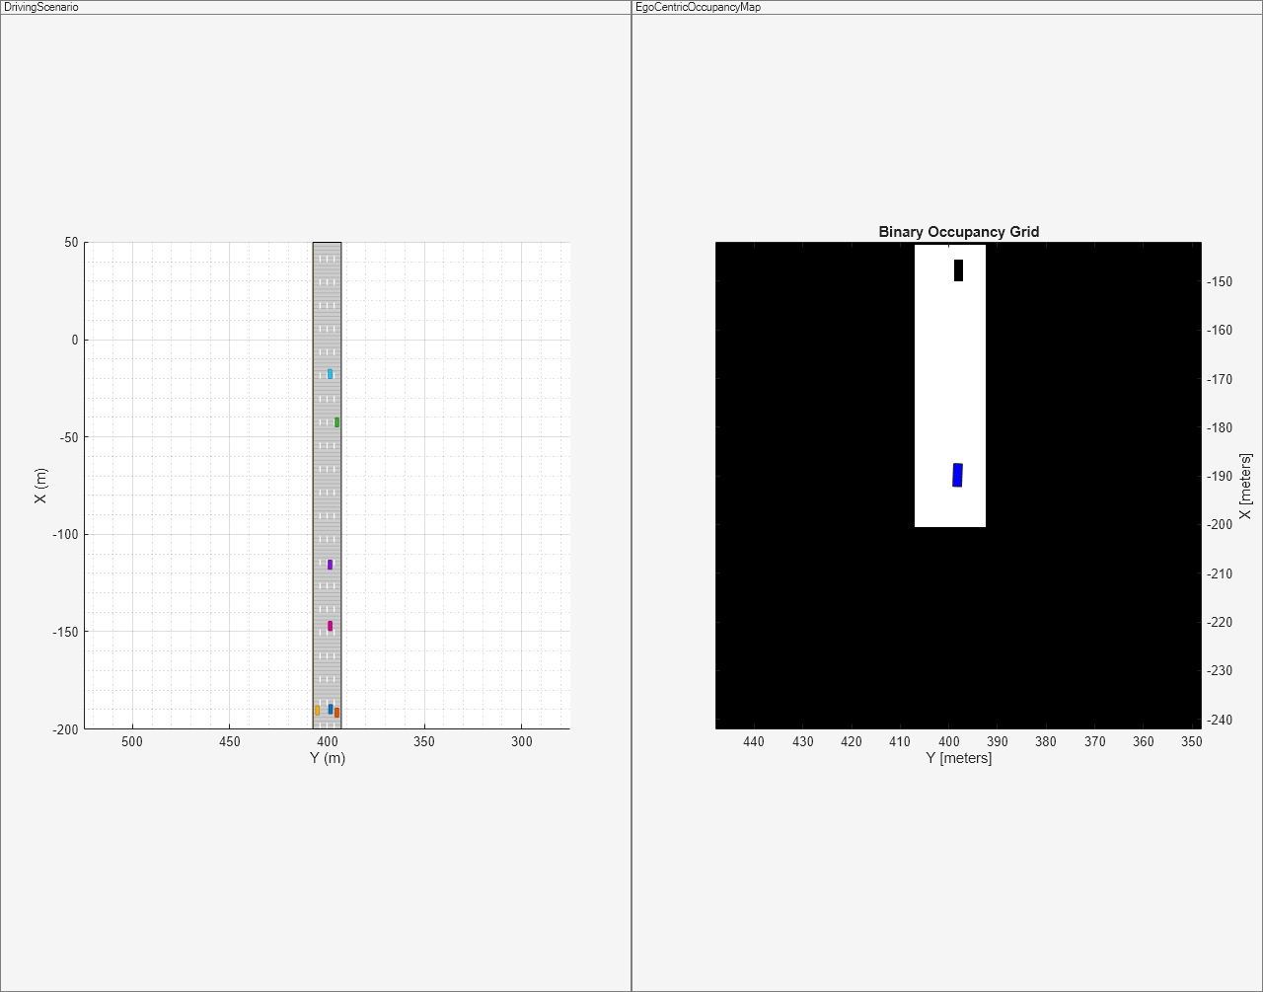Select the yellow vehicle at road bottom

pos(317,710)
